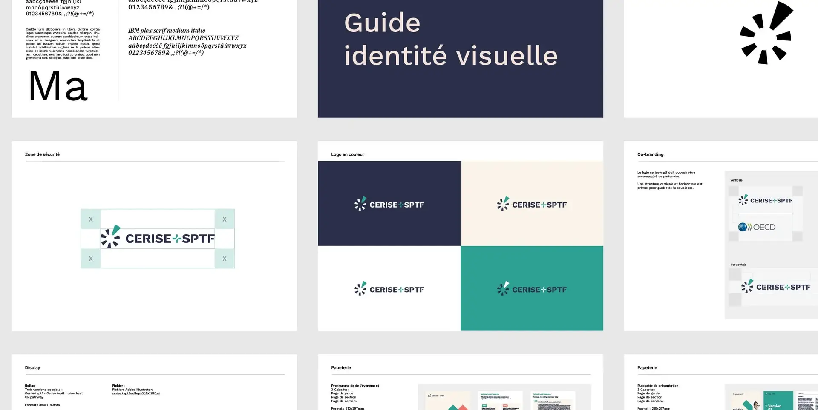
Task: Select the bottom-right X marker of the safety zone
Action: point(225,258)
